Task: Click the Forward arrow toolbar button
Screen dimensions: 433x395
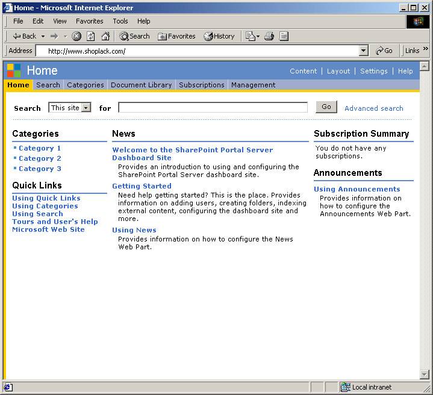Action: click(x=54, y=36)
